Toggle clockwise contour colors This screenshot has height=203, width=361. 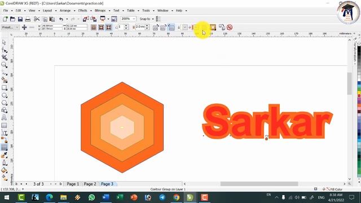(163, 28)
